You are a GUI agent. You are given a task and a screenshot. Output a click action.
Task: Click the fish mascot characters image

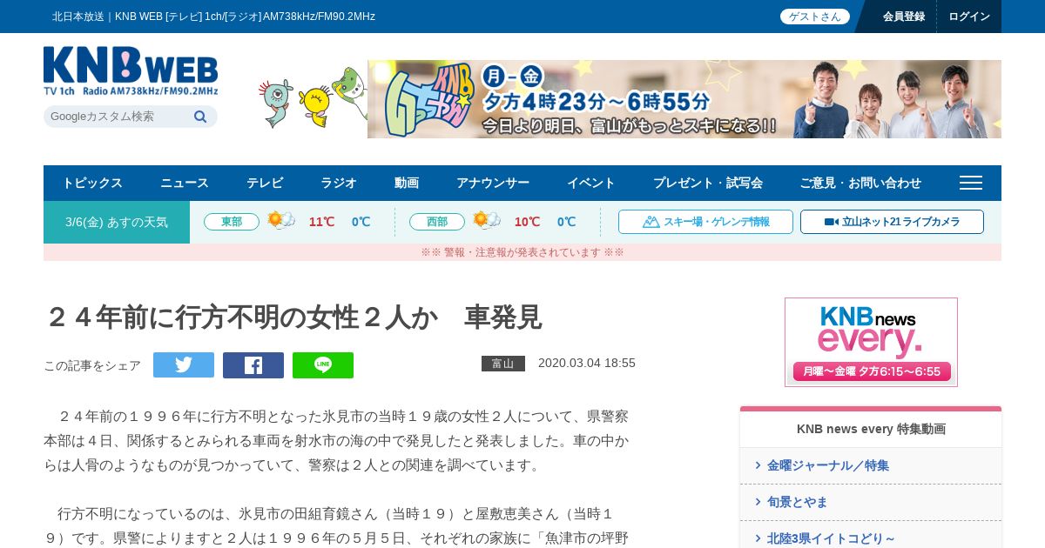[x=313, y=97]
